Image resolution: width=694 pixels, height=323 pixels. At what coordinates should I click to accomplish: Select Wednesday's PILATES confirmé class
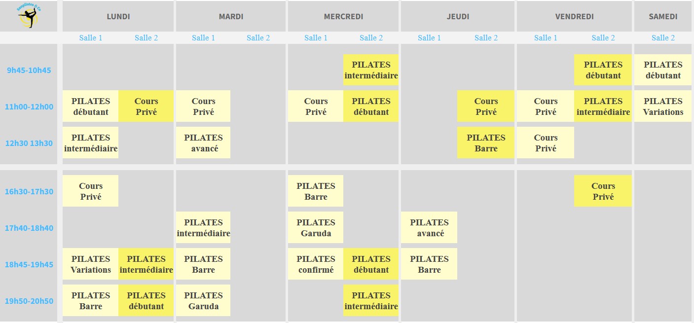pyautogui.click(x=316, y=264)
